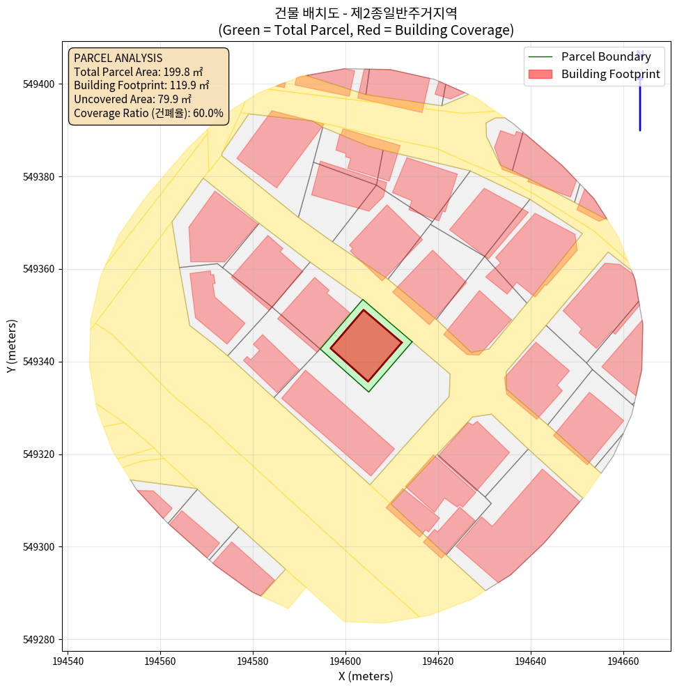Click the 194600 tick label on X axis
677x690 pixels.
coord(345,659)
